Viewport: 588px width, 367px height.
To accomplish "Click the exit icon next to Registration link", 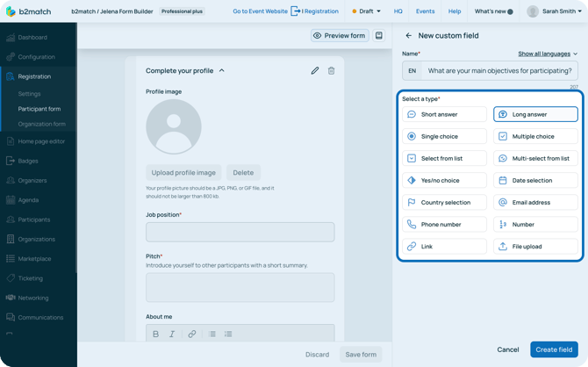I will point(296,11).
